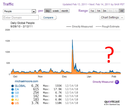Click the GLOBAL current value '6.2K'
This screenshot has height=108, width=131.
click(x=35, y=86)
